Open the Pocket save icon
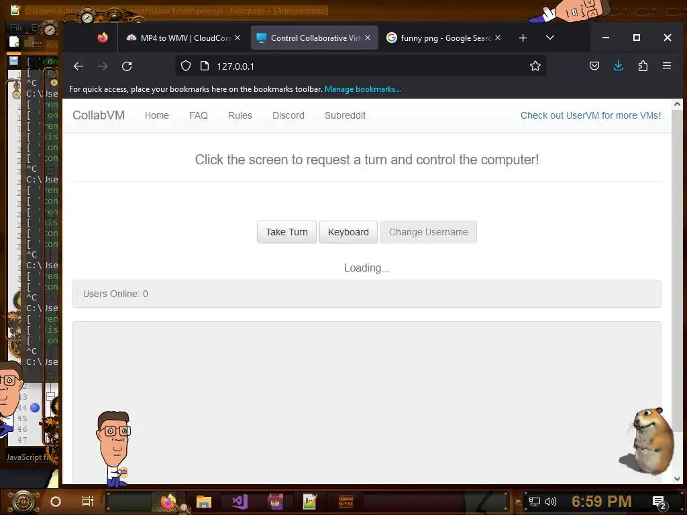687x515 pixels. pos(594,66)
